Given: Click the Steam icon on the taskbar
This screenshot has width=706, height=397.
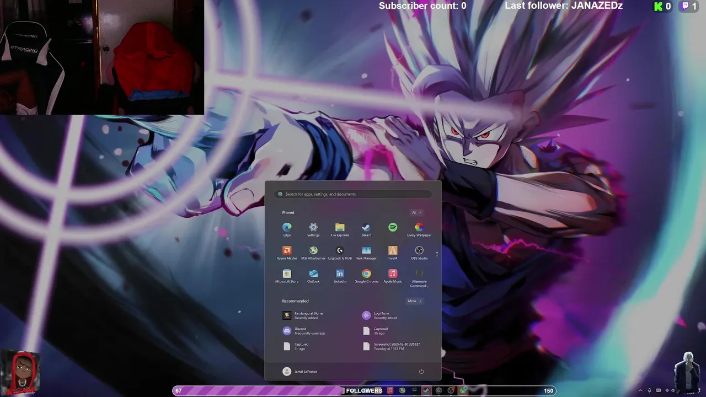Looking at the screenshot, I should point(426,390).
